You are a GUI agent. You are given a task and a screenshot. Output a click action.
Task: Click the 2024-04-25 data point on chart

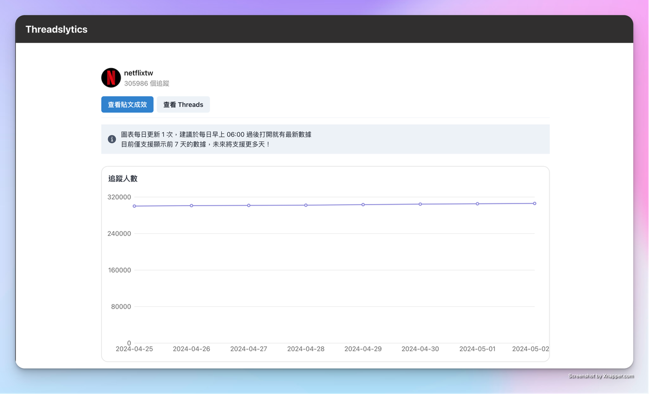[x=134, y=206]
